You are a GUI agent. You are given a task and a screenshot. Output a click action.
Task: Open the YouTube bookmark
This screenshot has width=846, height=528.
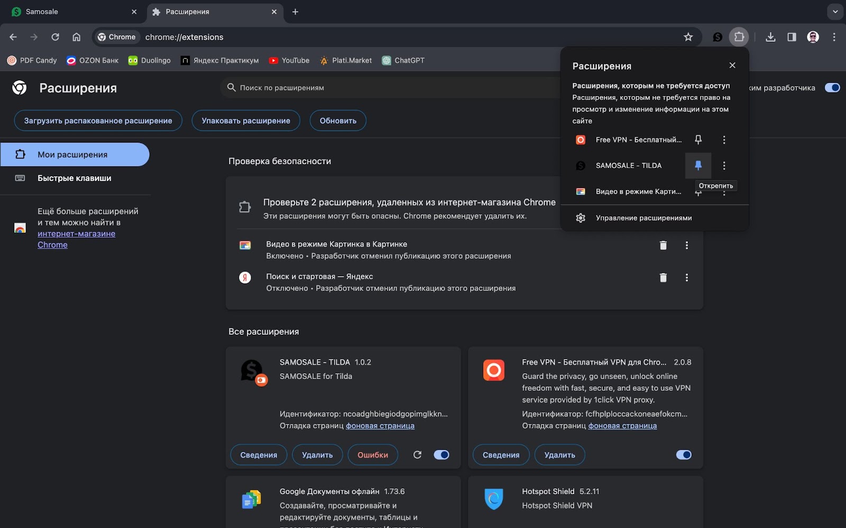point(289,60)
